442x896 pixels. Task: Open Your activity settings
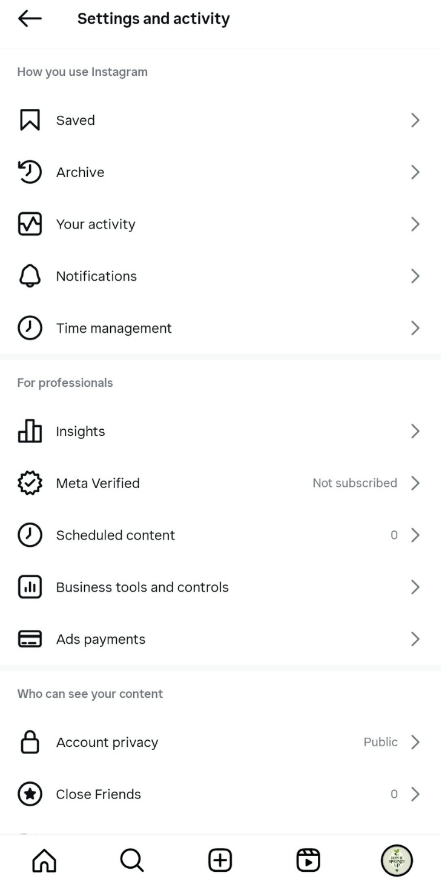(x=96, y=224)
